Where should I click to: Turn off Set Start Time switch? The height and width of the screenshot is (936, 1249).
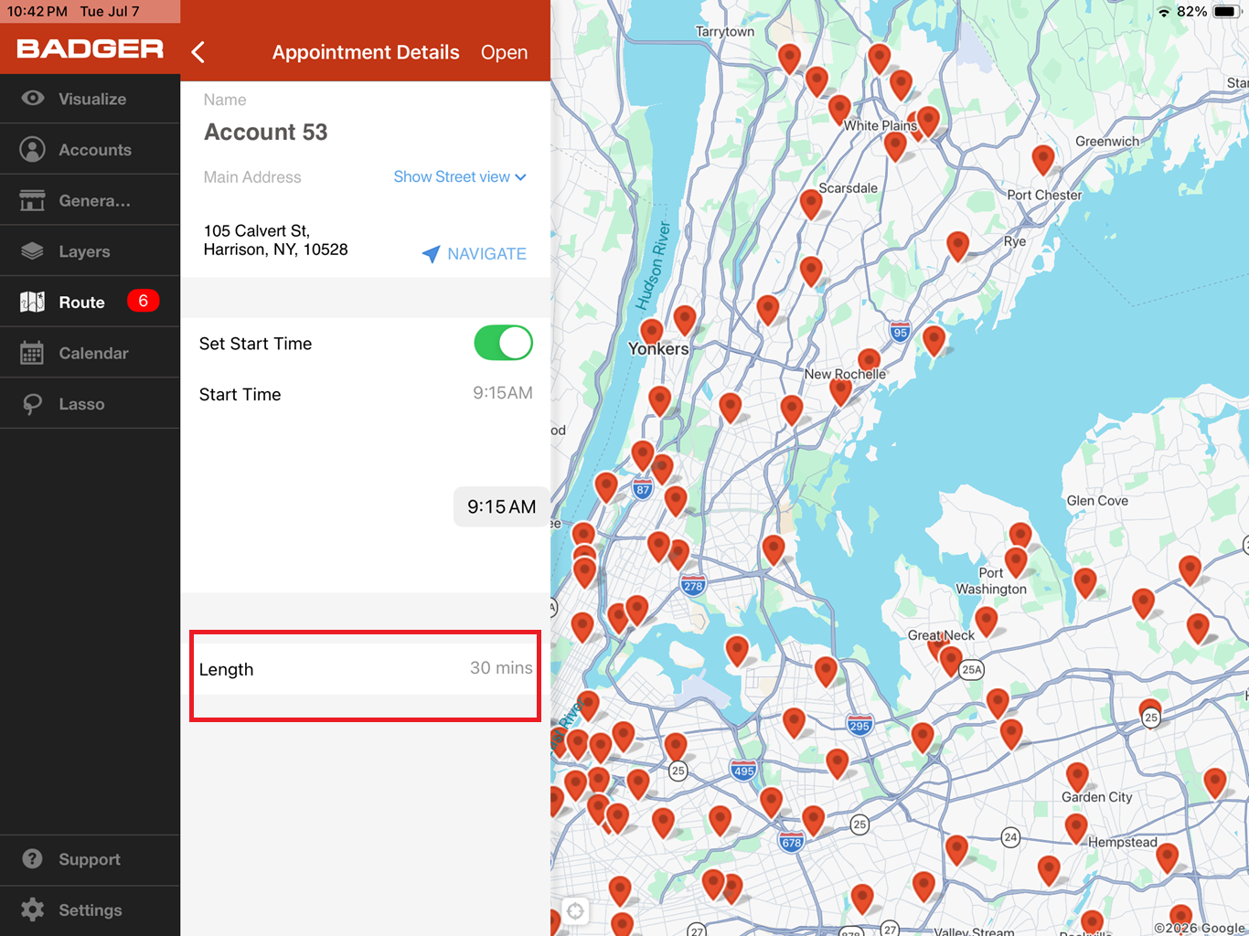(503, 343)
